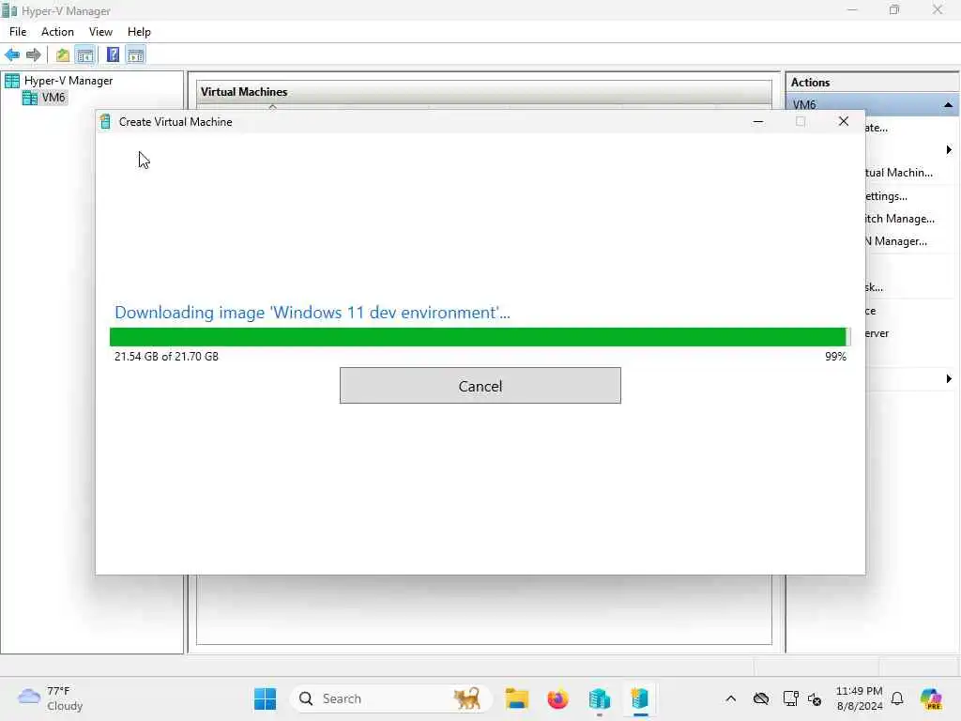The width and height of the screenshot is (961, 721).
Task: Click the muted volume tray icon
Action: tap(815, 698)
